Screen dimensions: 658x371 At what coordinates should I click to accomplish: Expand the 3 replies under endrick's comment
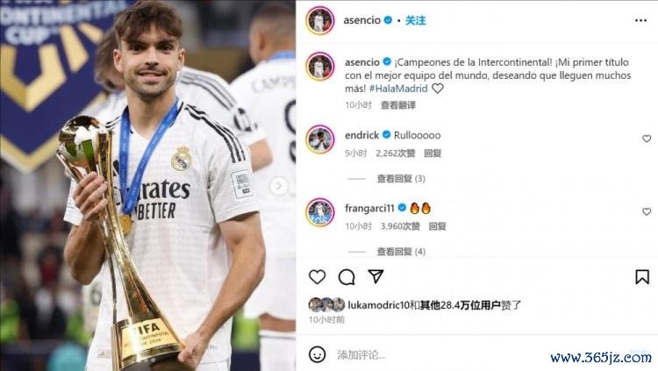(401, 179)
